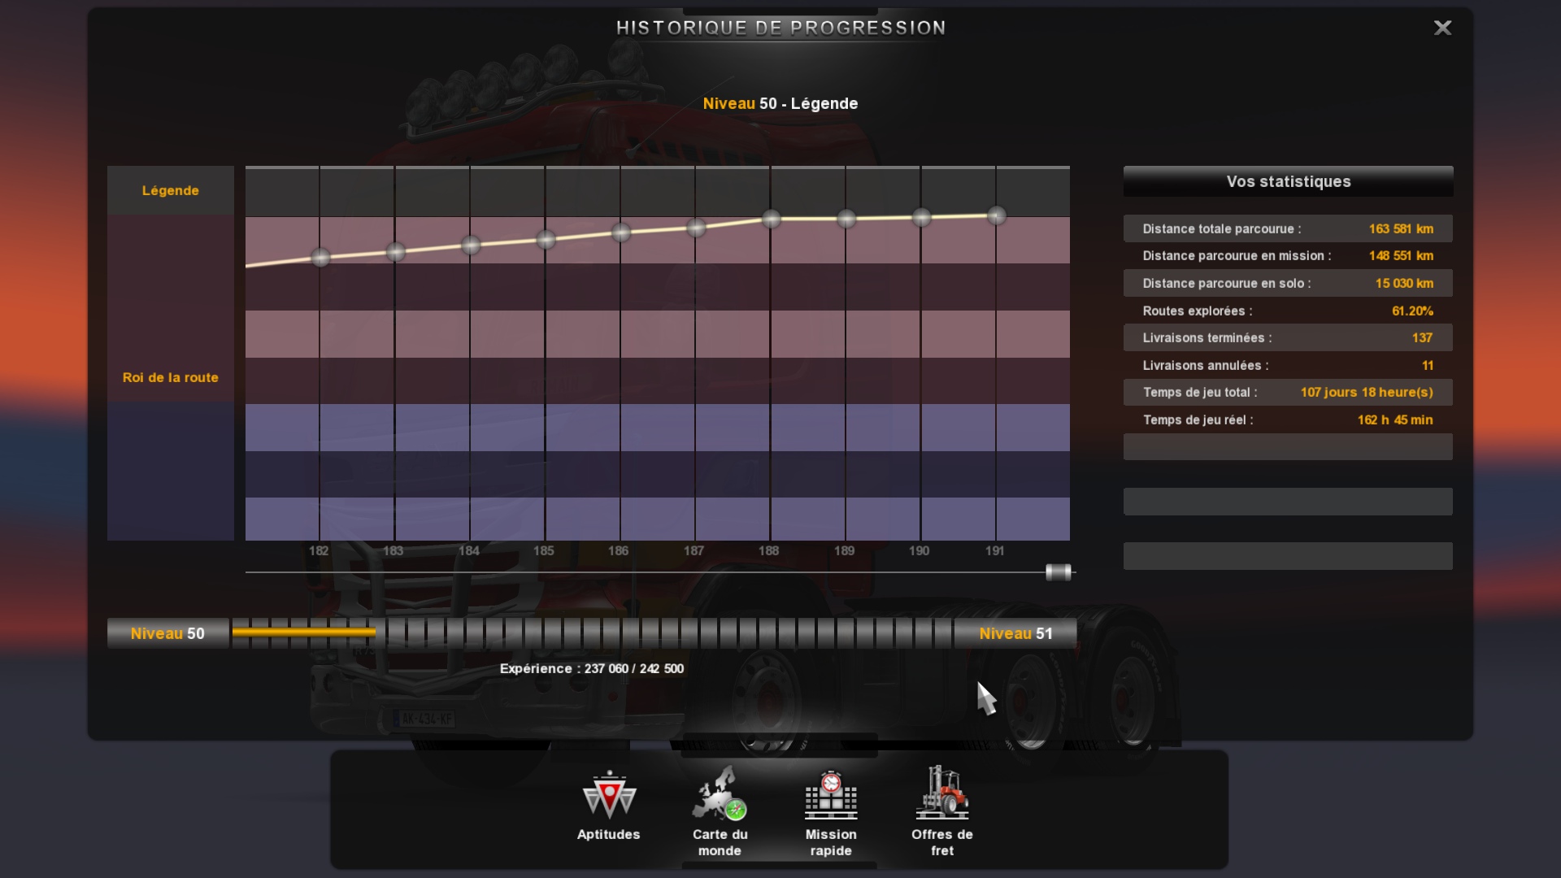Click the Temps de jeu total row
Image resolution: width=1561 pixels, height=878 pixels.
coord(1288,393)
